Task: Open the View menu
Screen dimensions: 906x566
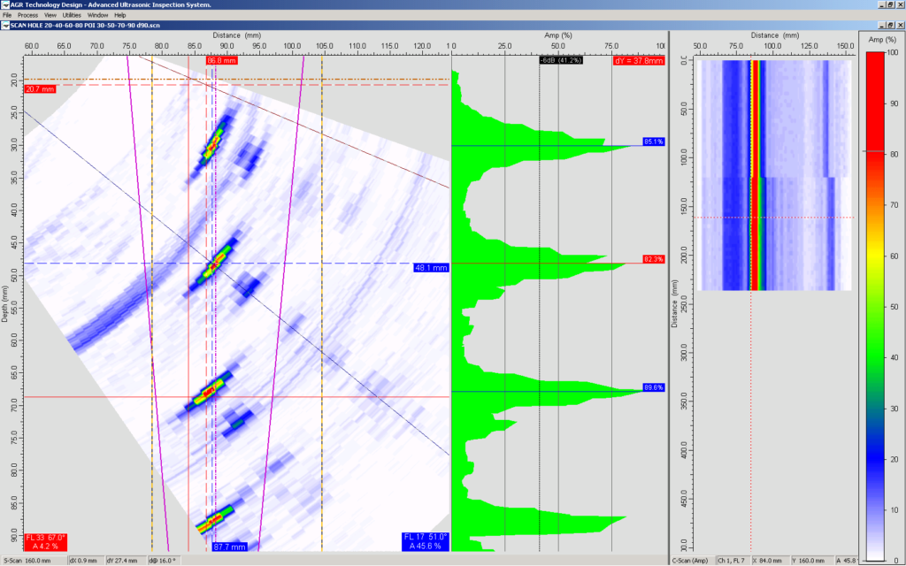Action: [x=51, y=15]
